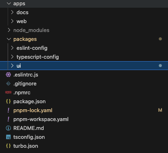Select the node_modules folder label
168x153 pixels.
click(31, 30)
